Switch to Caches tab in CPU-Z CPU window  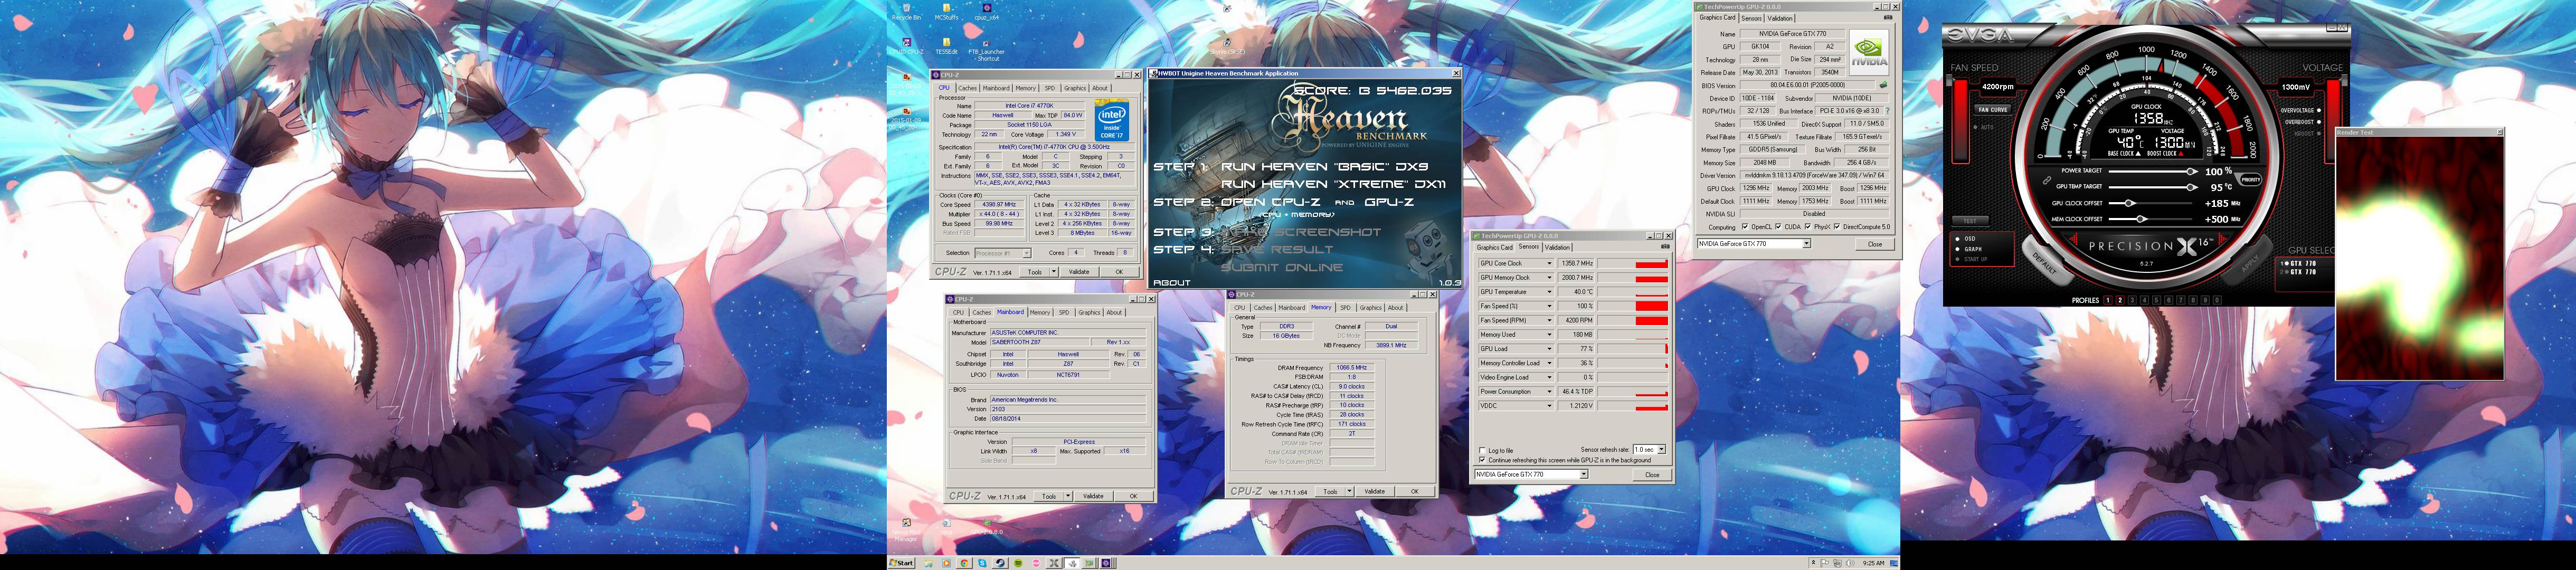[968, 88]
